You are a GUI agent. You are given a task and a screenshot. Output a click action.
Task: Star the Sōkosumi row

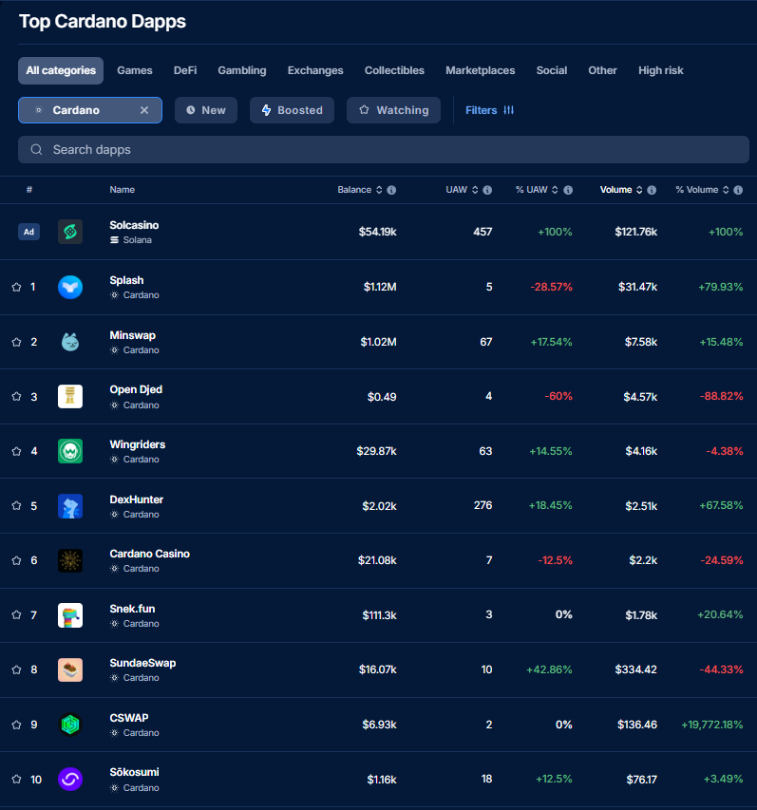(16, 779)
